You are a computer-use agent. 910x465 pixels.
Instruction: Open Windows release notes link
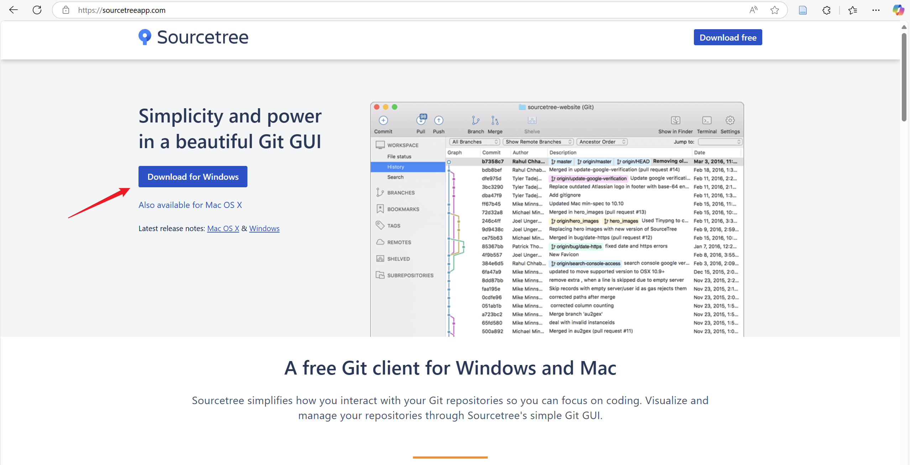[264, 229]
